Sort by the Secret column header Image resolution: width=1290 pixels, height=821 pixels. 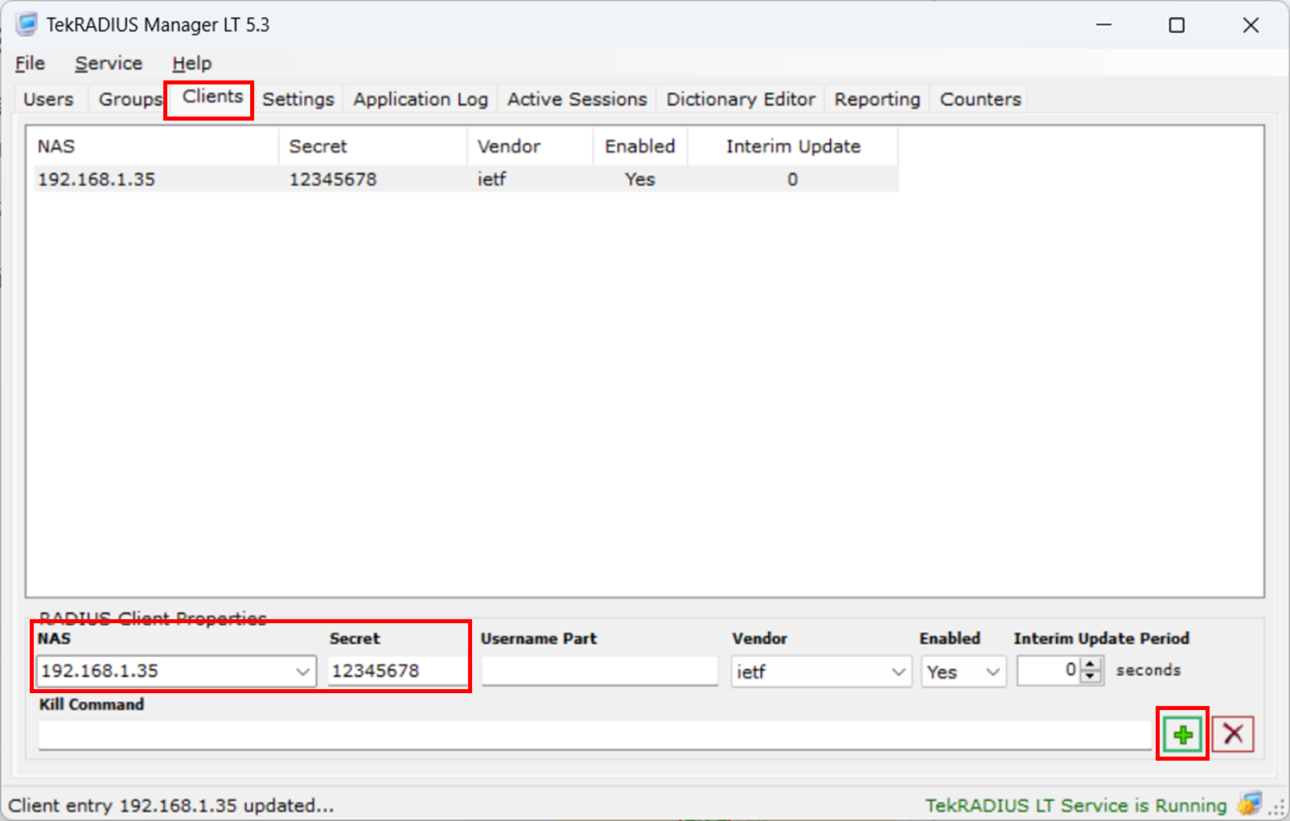click(x=373, y=146)
